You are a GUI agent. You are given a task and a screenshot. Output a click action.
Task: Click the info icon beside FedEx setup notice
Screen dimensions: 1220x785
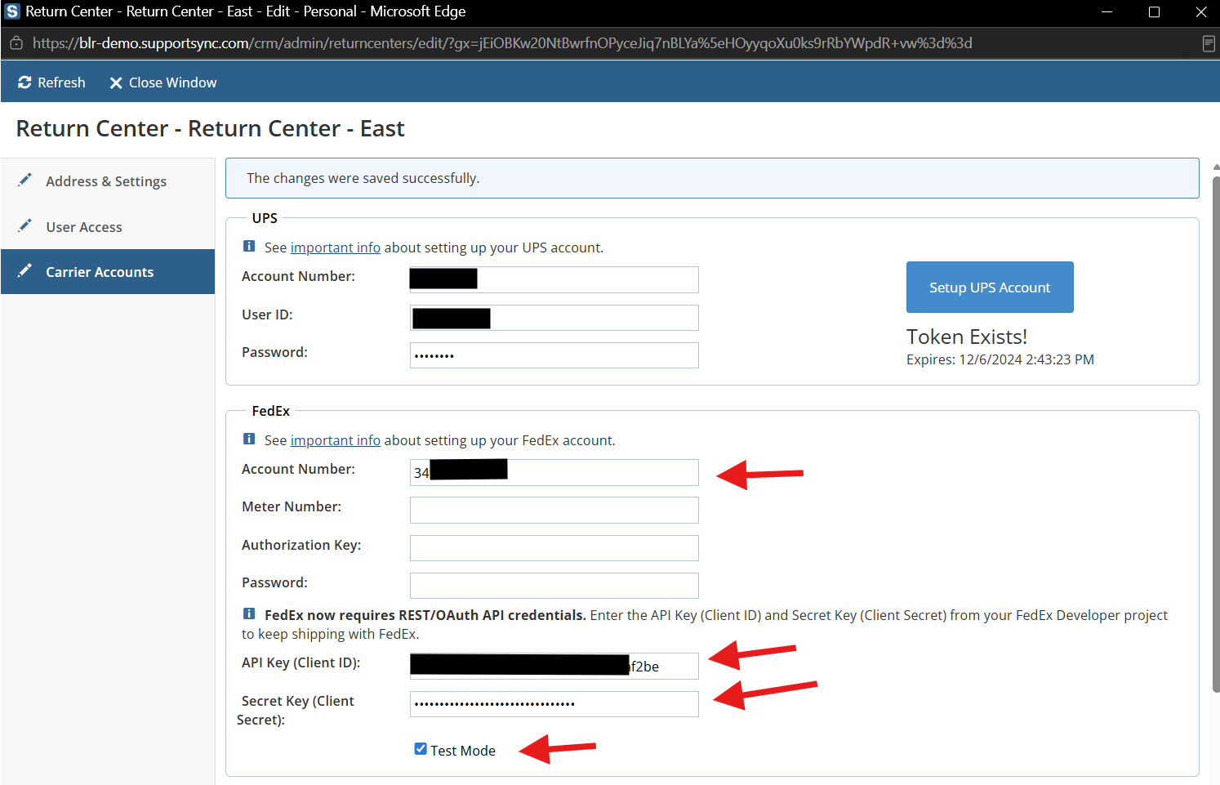[249, 439]
